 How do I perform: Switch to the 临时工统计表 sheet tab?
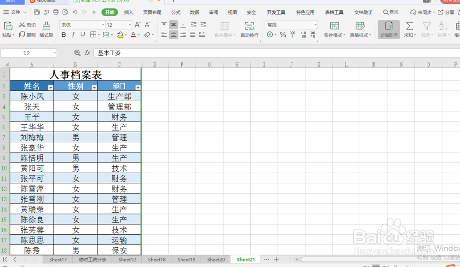pyautogui.click(x=92, y=259)
